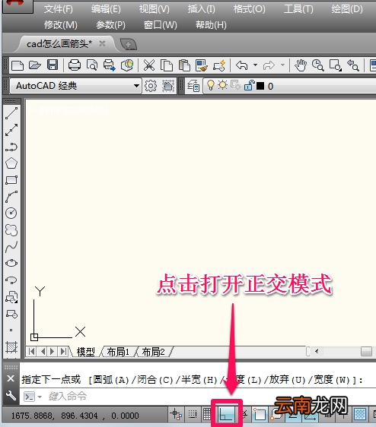
Task: Select the Ellipse Arc tool
Action: coord(11,280)
